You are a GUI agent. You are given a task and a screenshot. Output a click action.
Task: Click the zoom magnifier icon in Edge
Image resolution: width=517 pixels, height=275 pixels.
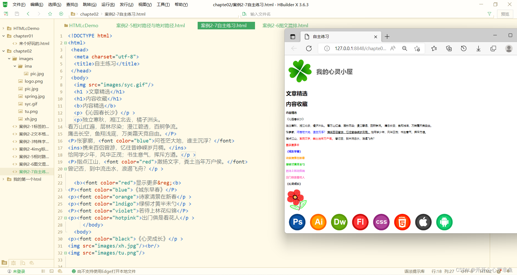405,48
